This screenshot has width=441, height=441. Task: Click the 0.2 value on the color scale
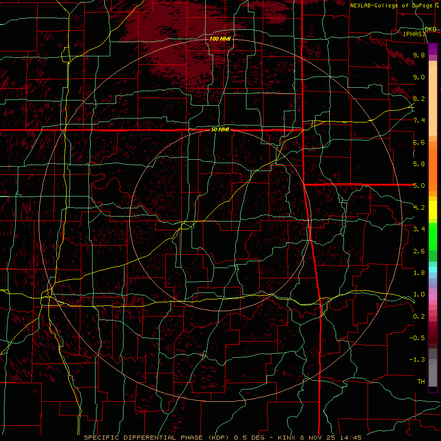click(x=419, y=317)
